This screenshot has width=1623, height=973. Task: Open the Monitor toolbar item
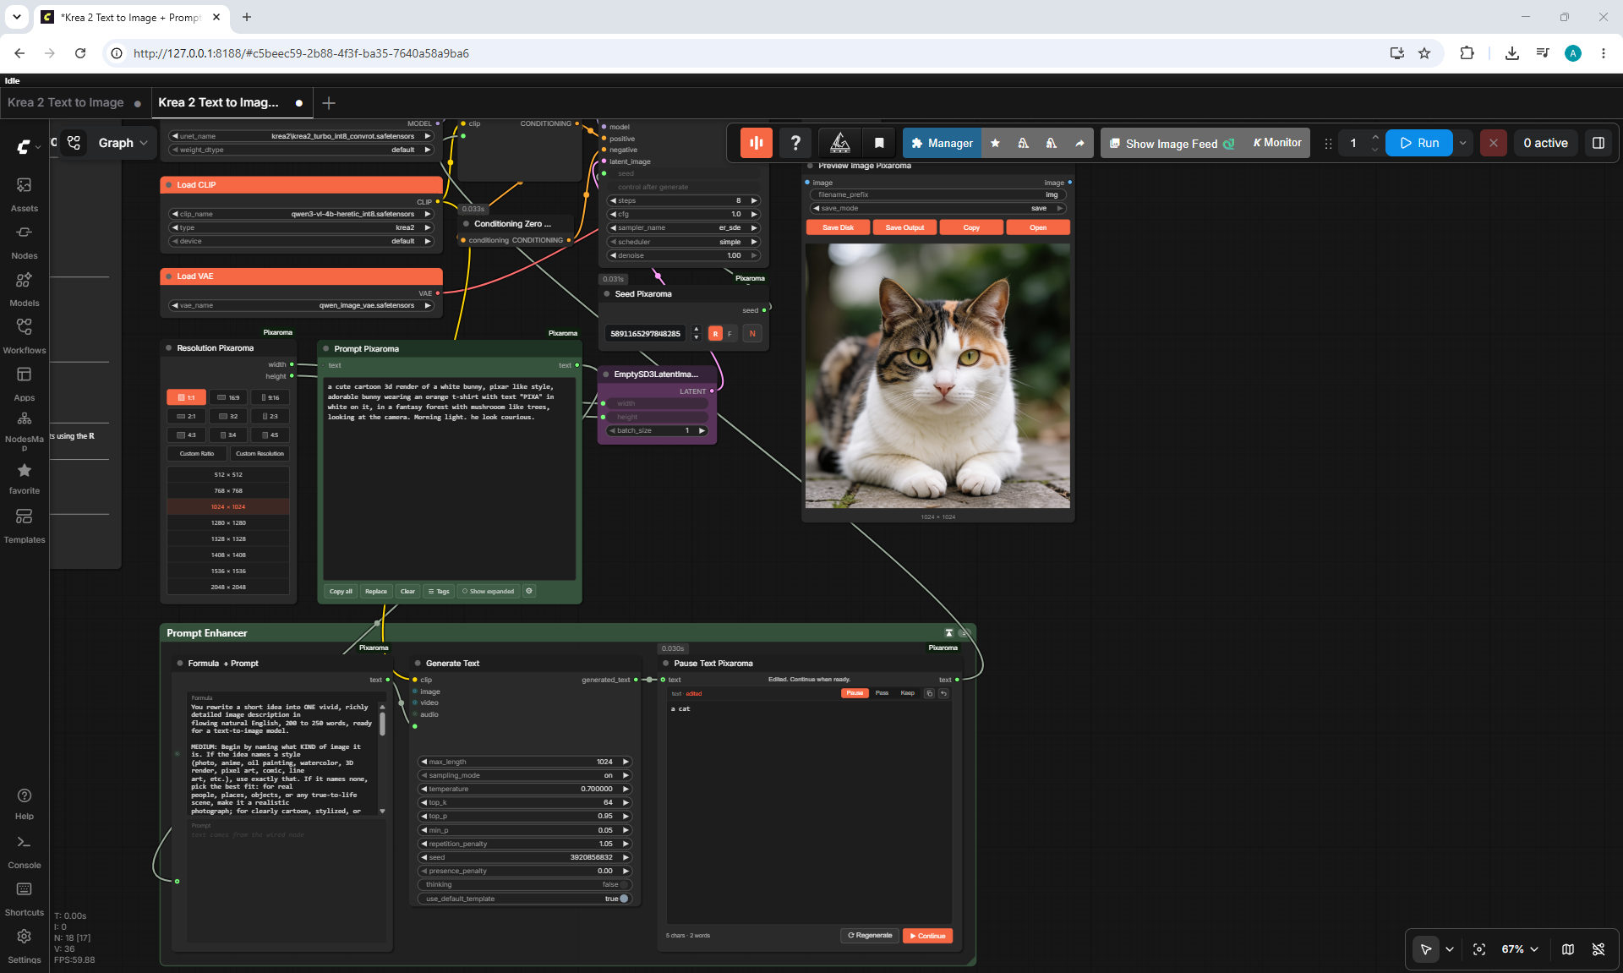tap(1277, 143)
